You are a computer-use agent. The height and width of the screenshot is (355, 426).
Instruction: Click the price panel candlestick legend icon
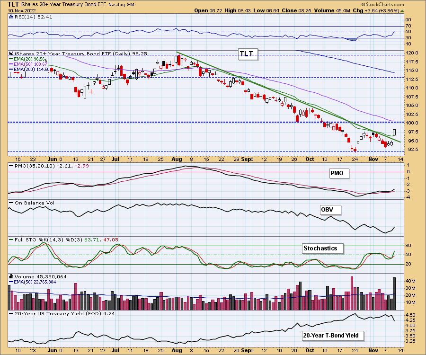click(x=11, y=53)
